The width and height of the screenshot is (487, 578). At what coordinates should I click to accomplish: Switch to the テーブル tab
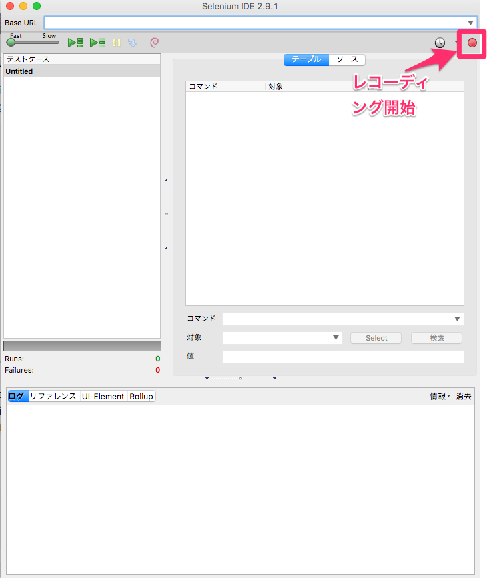click(x=306, y=59)
